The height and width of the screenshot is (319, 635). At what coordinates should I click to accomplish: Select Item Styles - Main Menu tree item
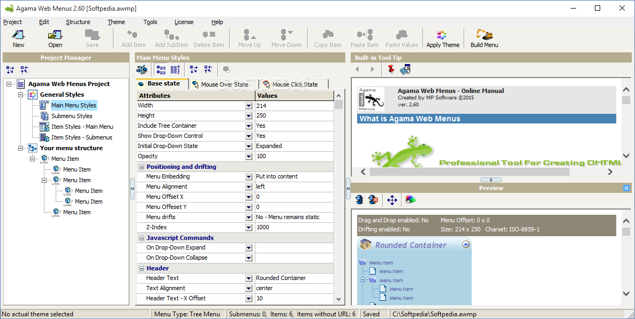82,127
